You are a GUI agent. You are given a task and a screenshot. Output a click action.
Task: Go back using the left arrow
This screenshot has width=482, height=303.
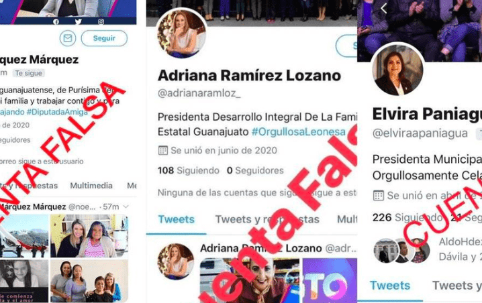383,8
